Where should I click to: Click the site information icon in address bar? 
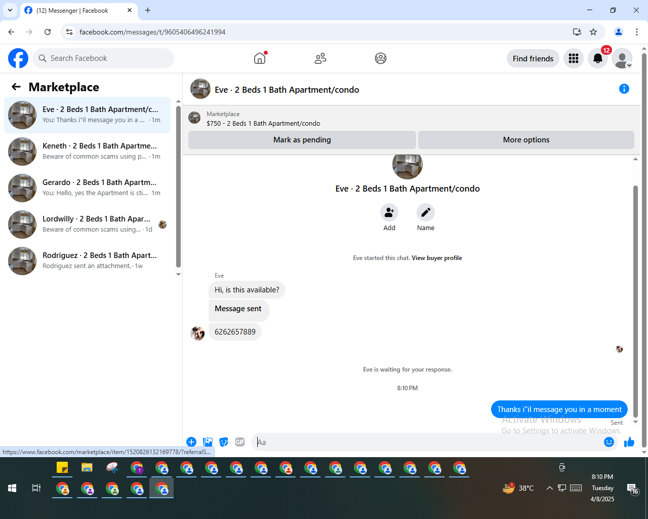point(69,32)
